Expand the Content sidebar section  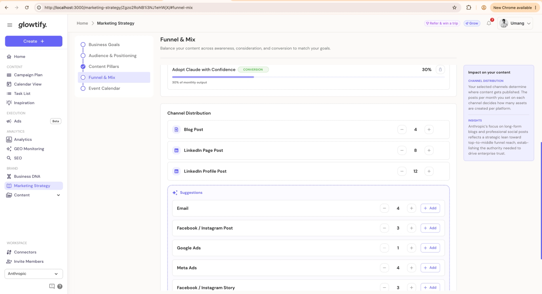point(58,195)
